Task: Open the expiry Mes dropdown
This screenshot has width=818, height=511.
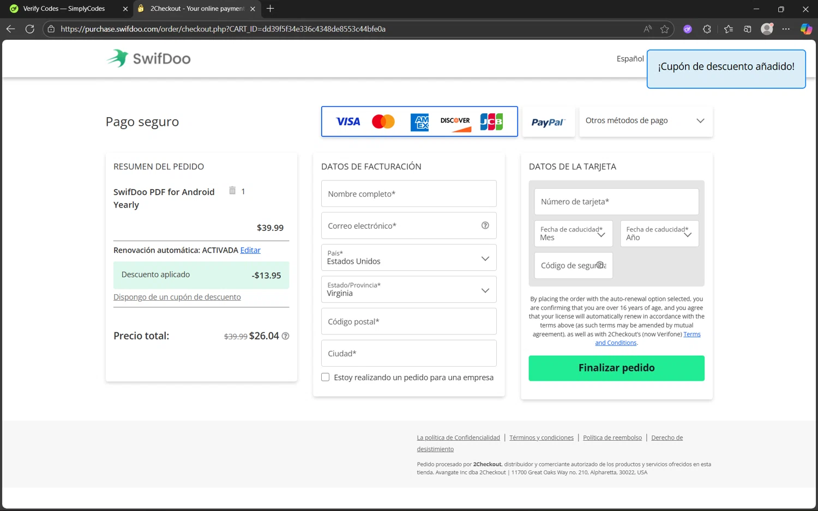Action: (x=573, y=234)
